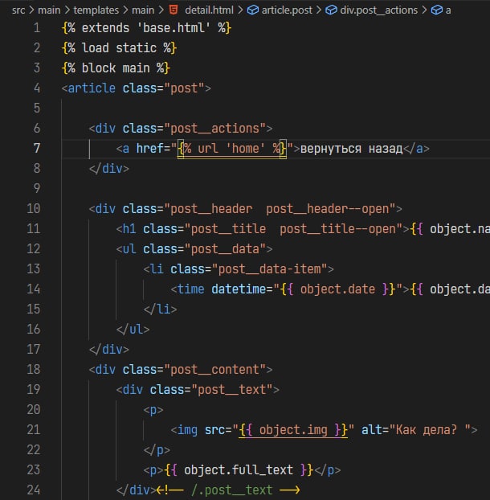Open the 'detail.html' breadcrumb item
Viewport: 490px width, 500px height.
pos(209,10)
